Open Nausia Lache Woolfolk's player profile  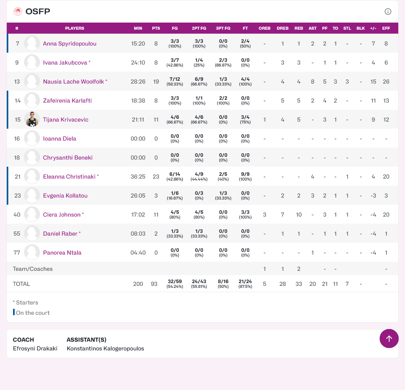point(73,82)
